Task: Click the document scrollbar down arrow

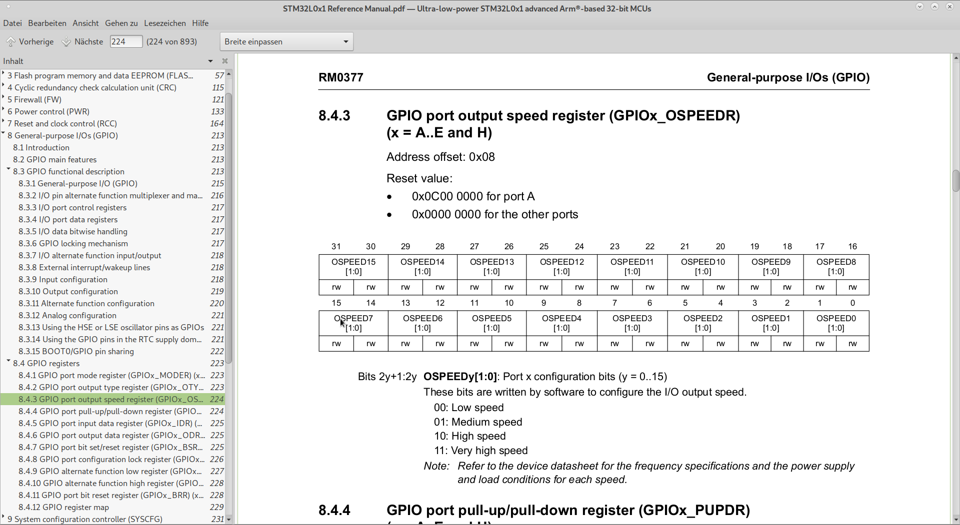Action: click(x=956, y=520)
